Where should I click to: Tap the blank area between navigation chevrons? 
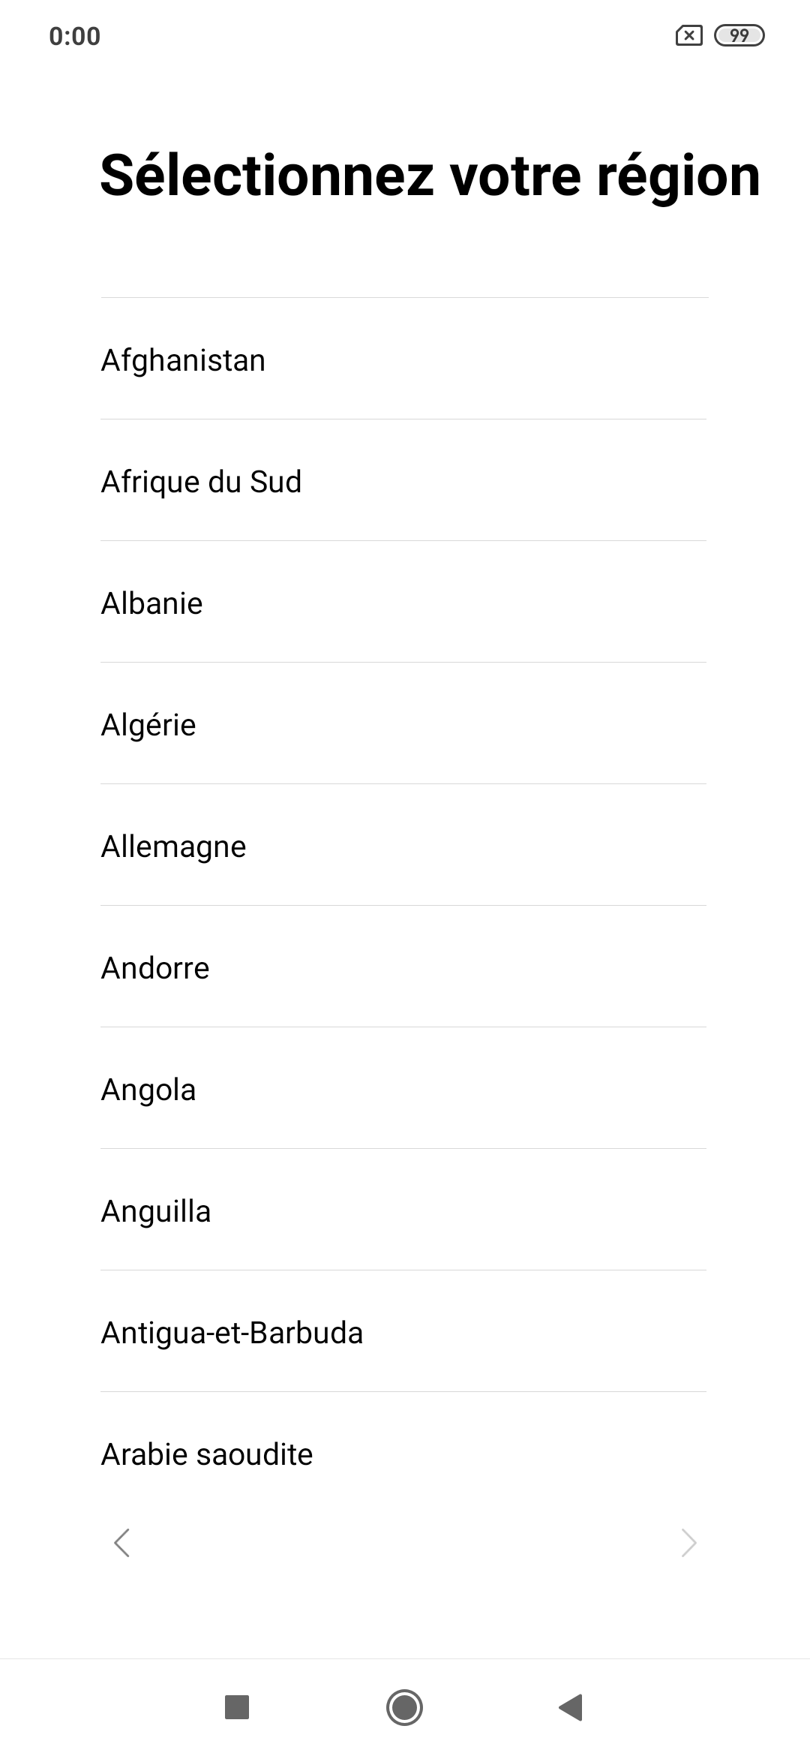tap(405, 1543)
